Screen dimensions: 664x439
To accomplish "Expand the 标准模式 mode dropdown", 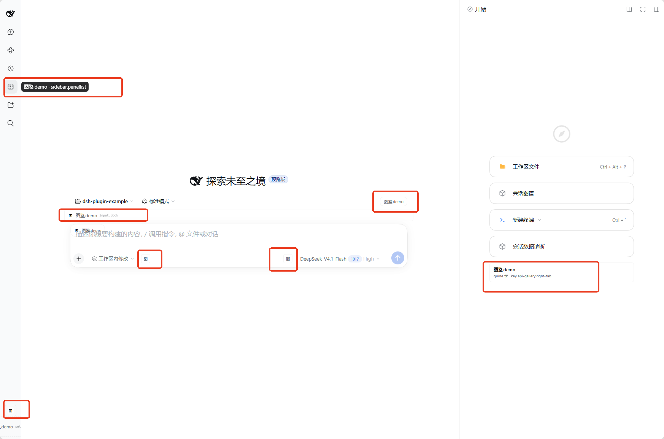I will pyautogui.click(x=158, y=201).
